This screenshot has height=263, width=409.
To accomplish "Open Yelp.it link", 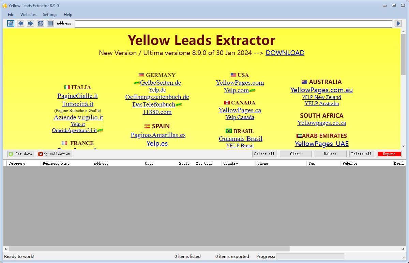I will [78, 124].
